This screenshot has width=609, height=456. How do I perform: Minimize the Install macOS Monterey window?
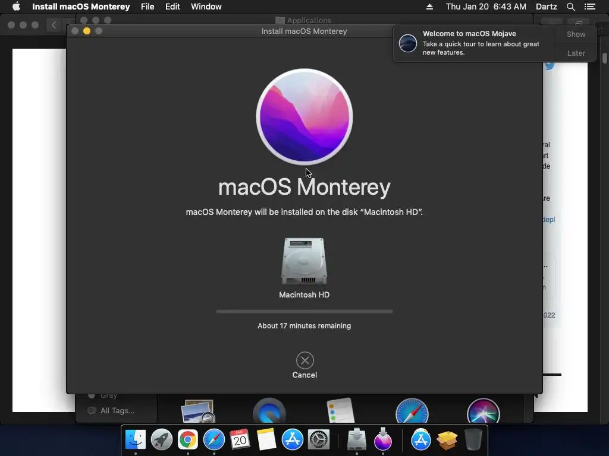tap(87, 31)
